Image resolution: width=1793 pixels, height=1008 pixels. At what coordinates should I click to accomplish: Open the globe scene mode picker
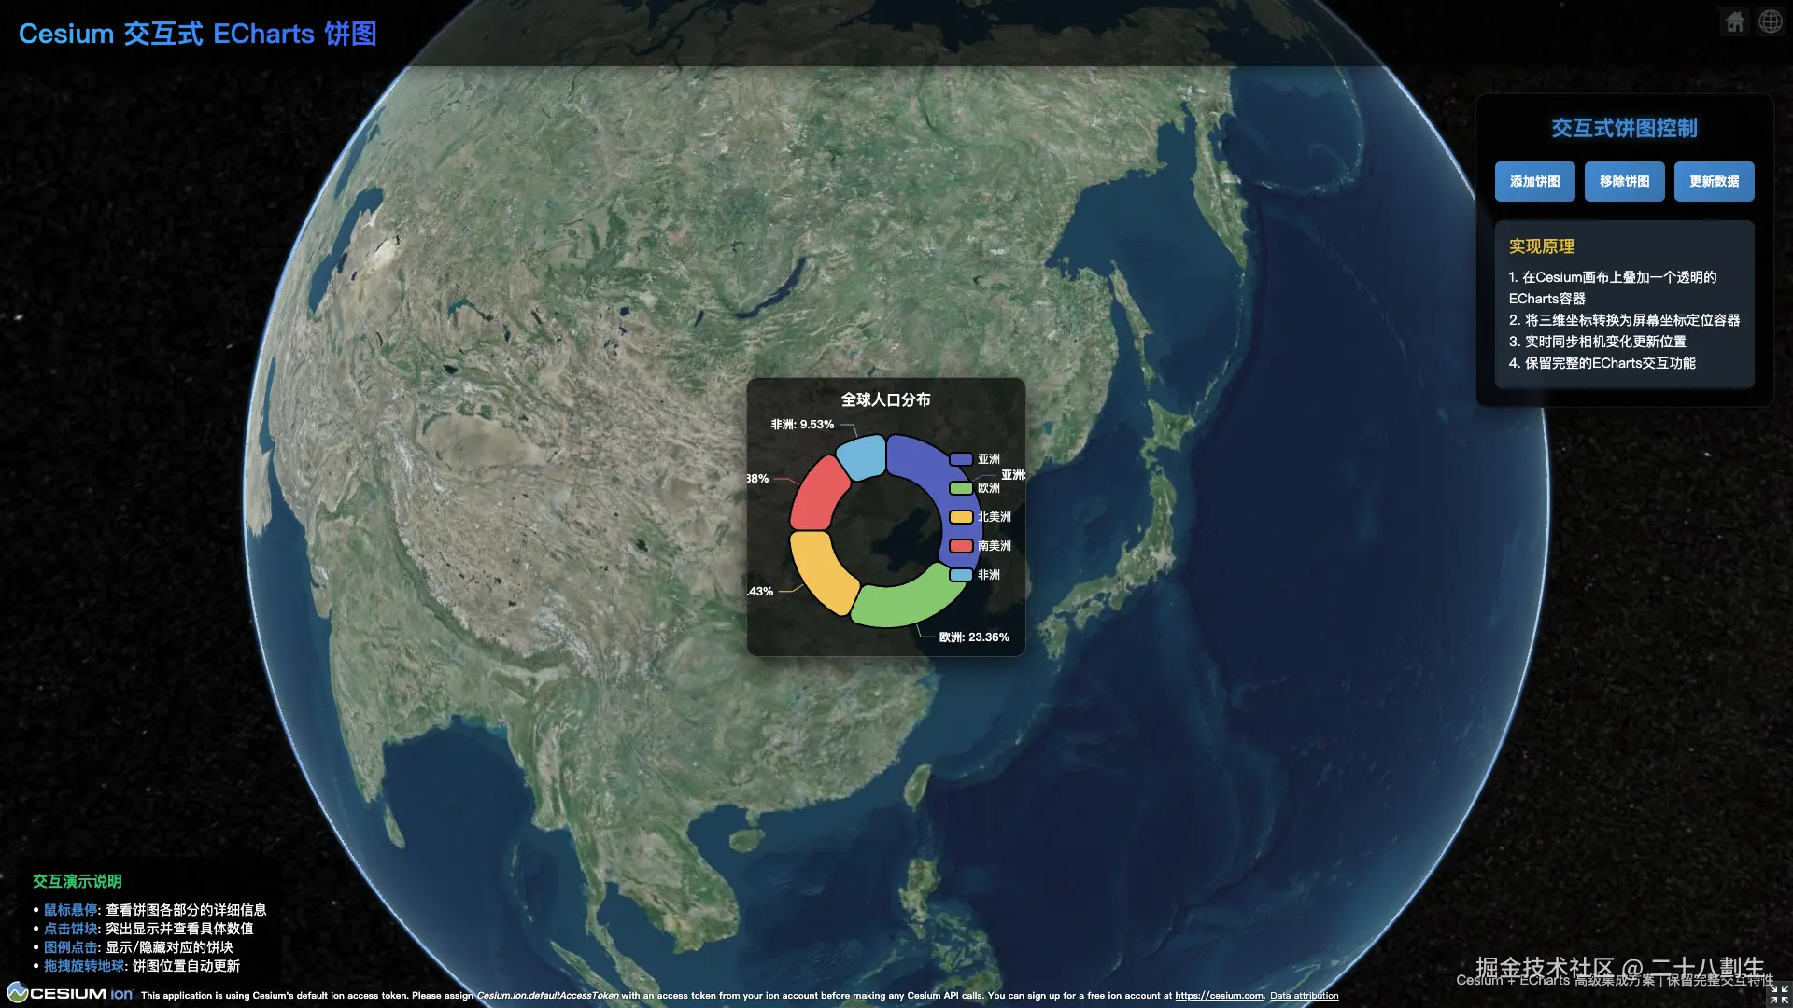point(1771,21)
